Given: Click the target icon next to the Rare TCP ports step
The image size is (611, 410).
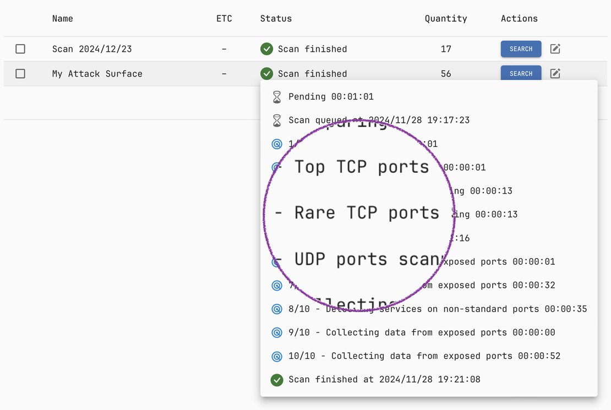Looking at the screenshot, I should tap(277, 214).
